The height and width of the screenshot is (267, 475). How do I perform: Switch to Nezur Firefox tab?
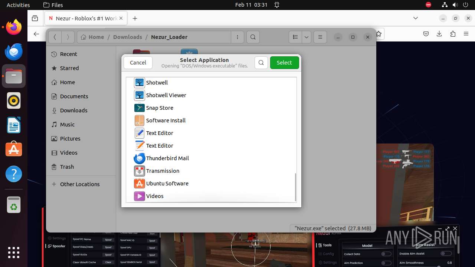click(x=86, y=18)
